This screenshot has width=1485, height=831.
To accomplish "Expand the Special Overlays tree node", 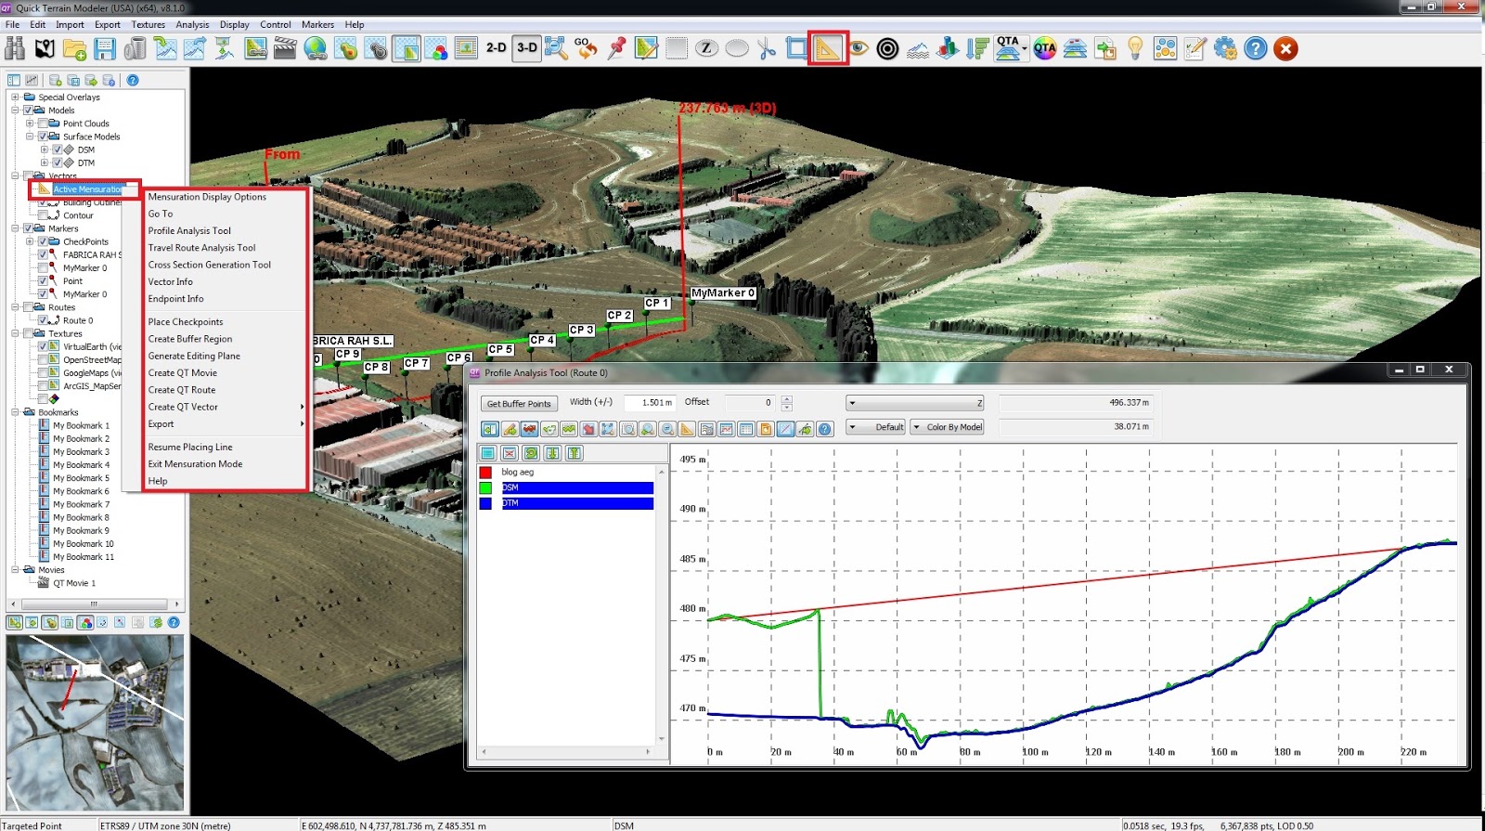I will point(15,97).
